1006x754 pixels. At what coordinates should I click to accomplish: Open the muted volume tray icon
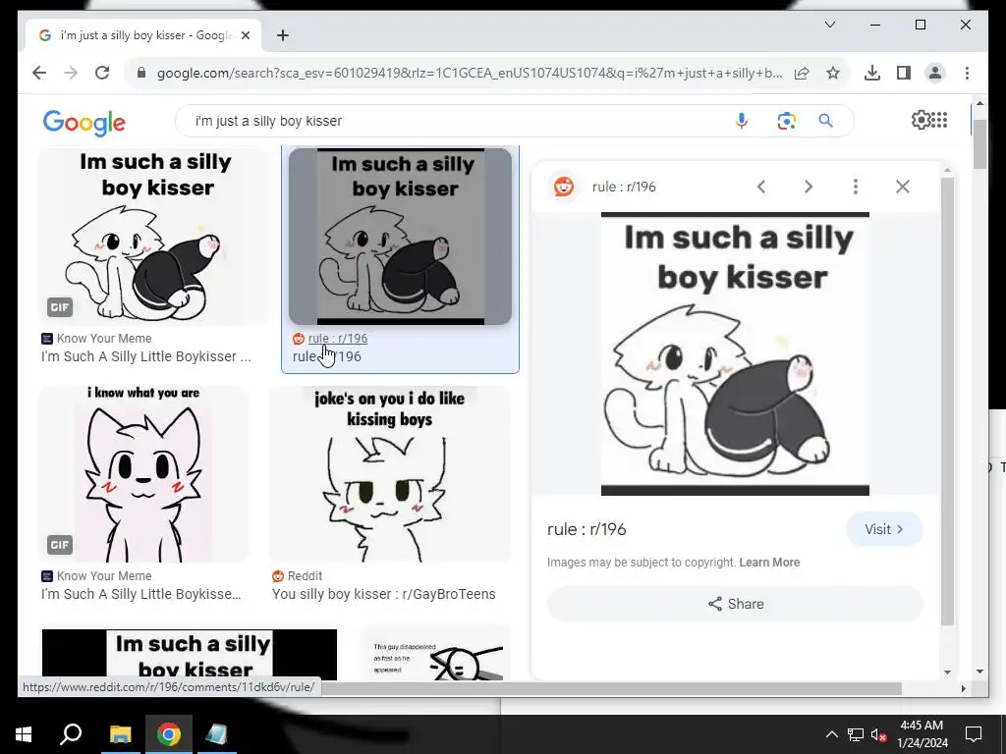pyautogui.click(x=879, y=734)
